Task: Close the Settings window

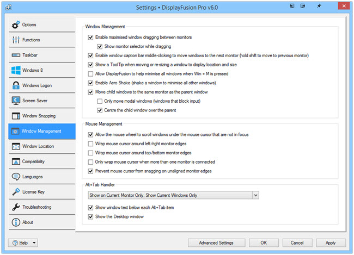Action: (344, 6)
